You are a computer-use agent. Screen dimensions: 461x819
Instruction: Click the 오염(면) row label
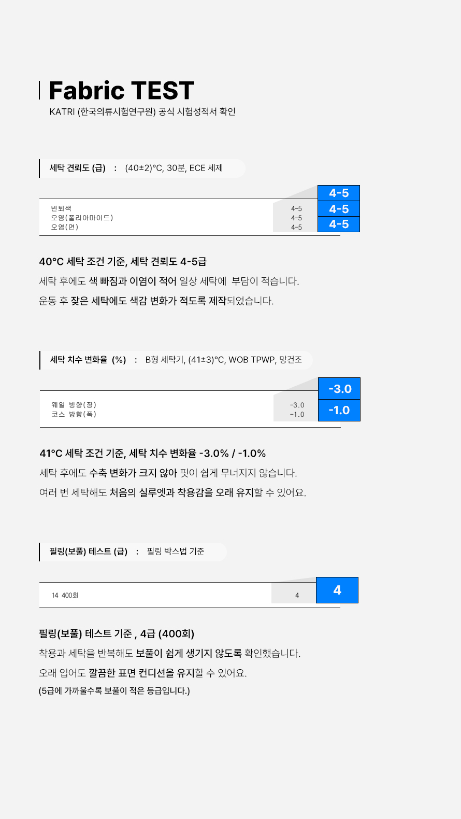click(65, 227)
